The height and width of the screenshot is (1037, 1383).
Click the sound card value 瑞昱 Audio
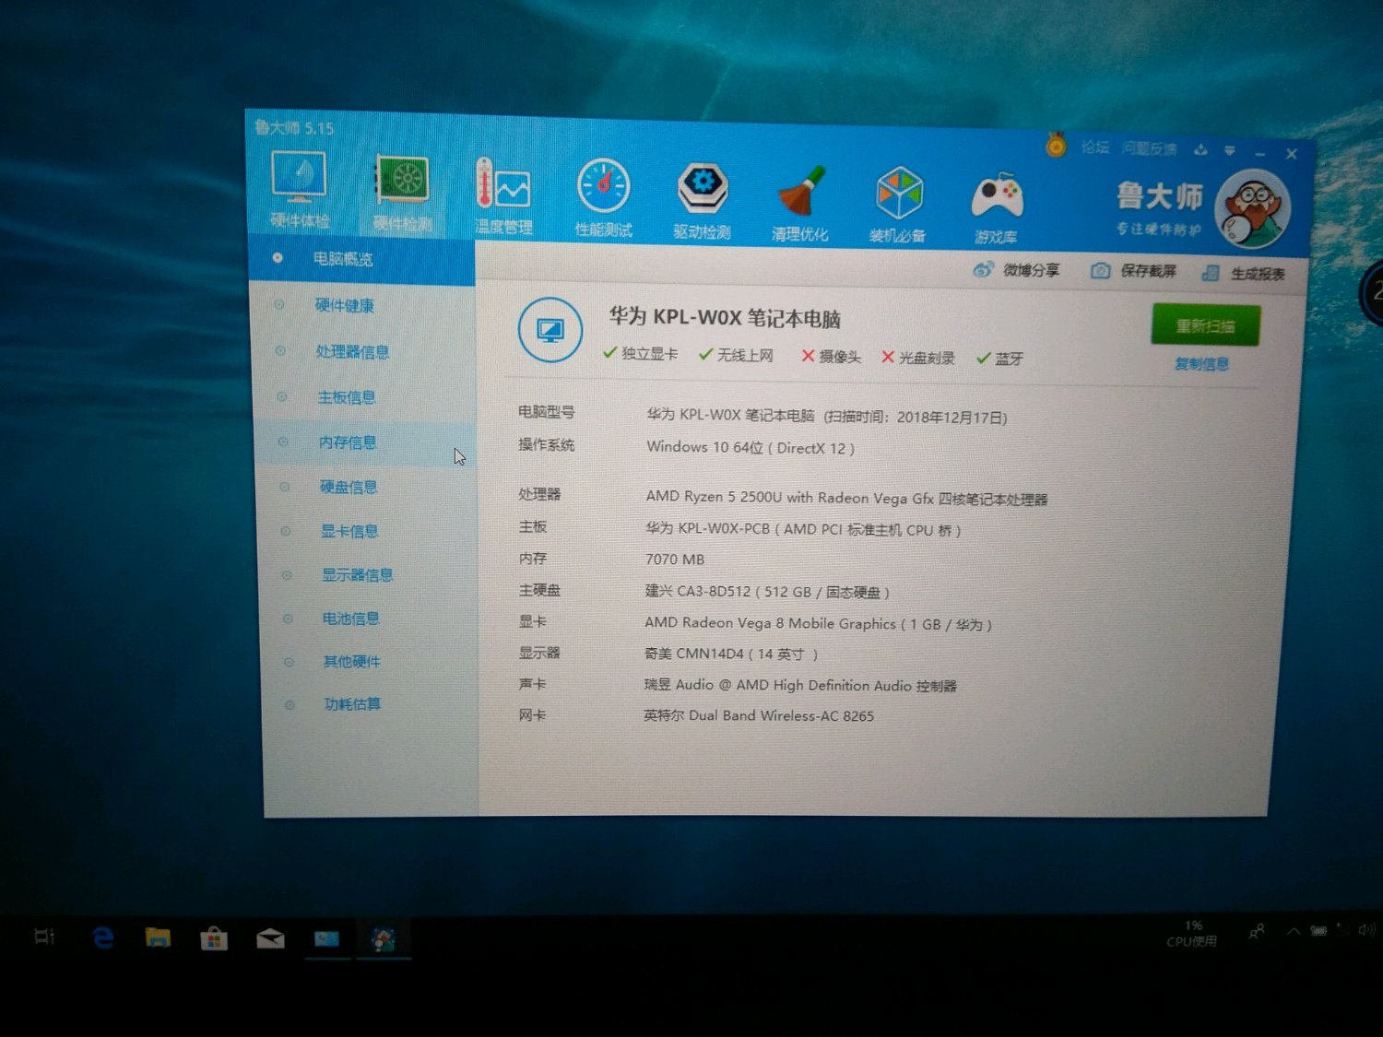[800, 686]
